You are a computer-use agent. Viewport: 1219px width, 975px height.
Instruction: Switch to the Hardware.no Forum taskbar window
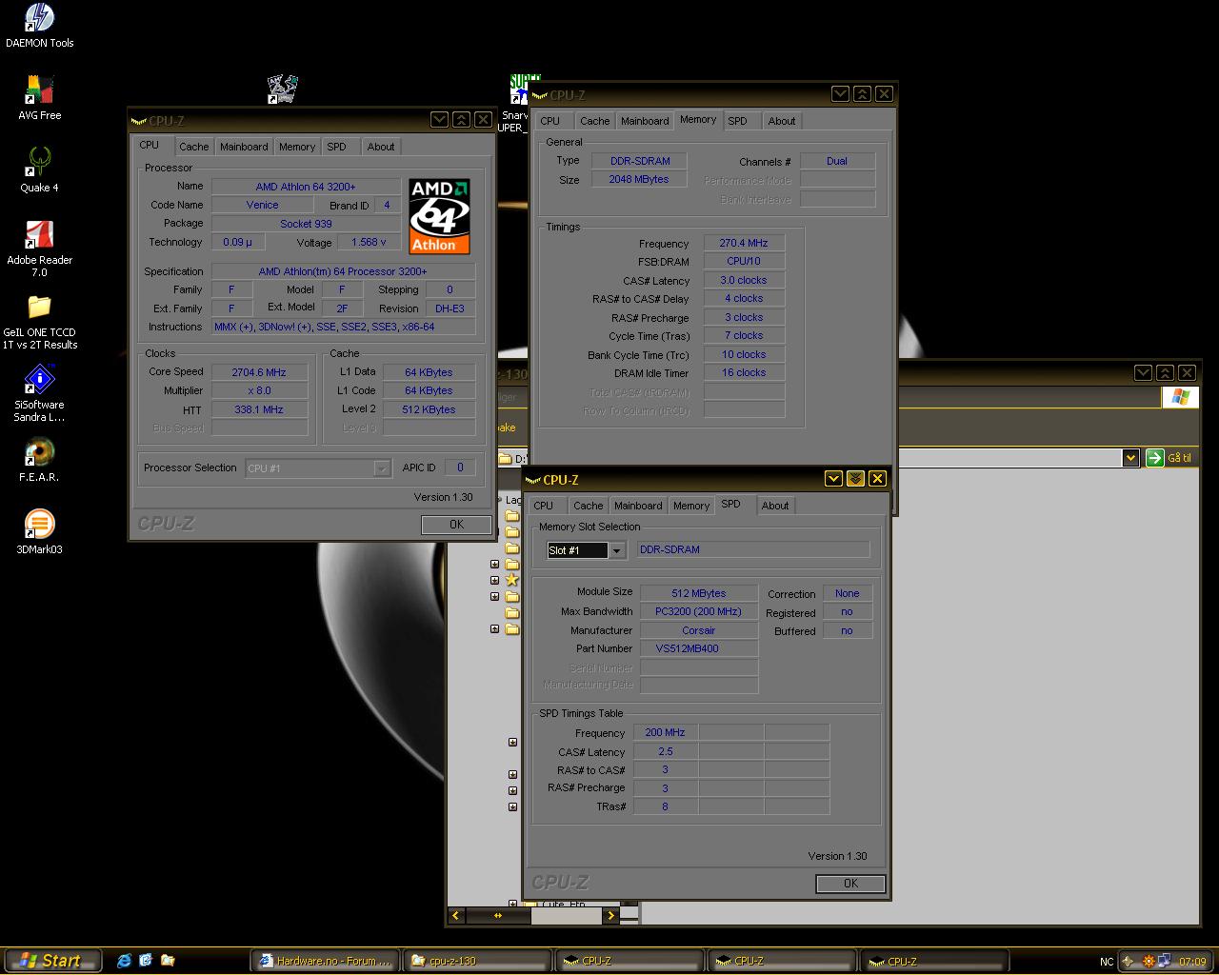[x=326, y=961]
